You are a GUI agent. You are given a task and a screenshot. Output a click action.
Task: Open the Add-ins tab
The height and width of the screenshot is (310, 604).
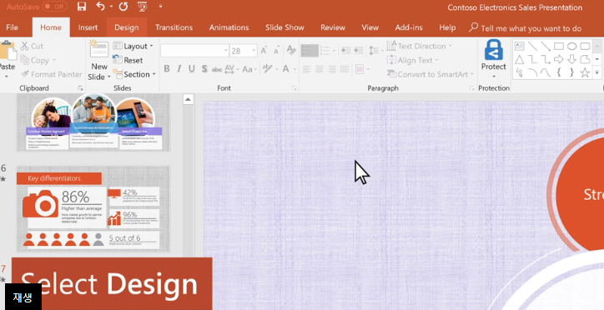pos(409,27)
